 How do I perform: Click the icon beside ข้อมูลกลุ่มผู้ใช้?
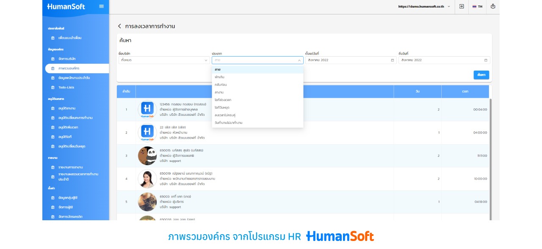click(53, 198)
